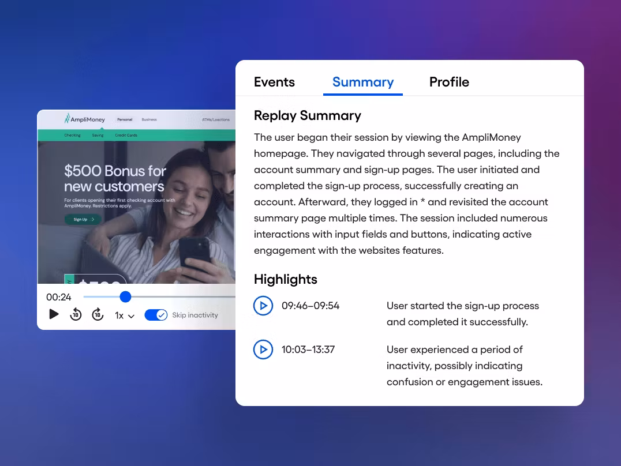Image resolution: width=621 pixels, height=466 pixels.
Task: Open the Checking menu link
Action: (72, 136)
